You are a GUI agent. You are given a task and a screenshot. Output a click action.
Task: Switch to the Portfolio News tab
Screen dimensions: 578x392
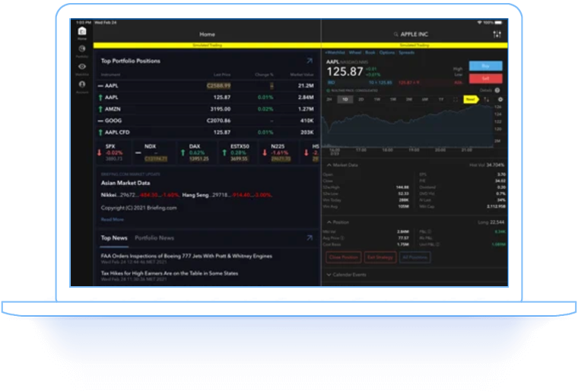154,237
